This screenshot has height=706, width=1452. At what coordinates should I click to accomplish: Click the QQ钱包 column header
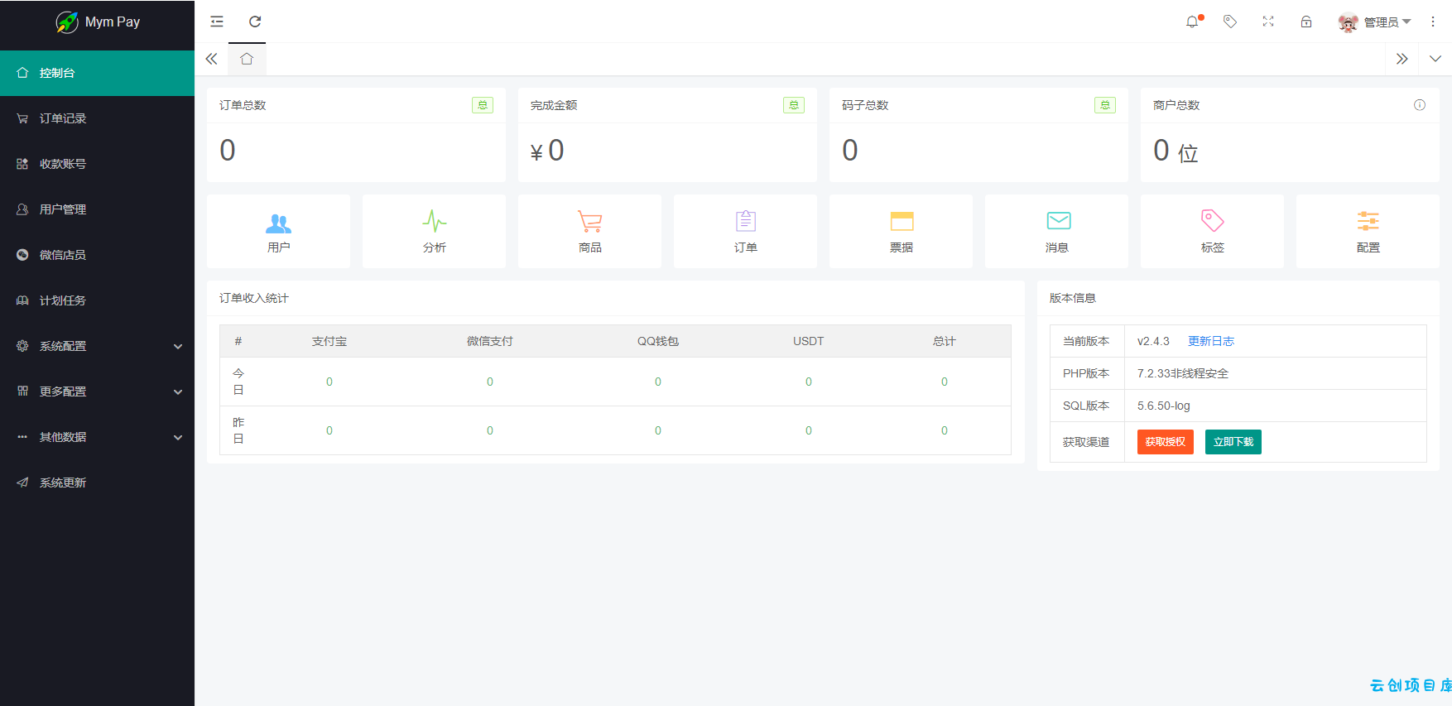658,341
